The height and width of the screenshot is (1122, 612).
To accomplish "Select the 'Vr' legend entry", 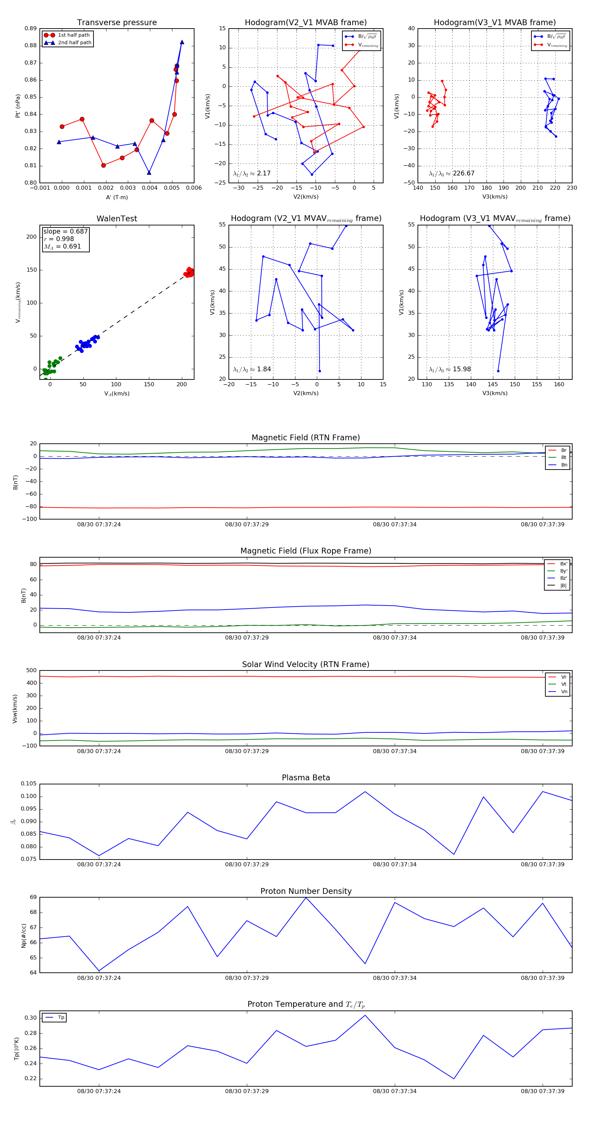I will pyautogui.click(x=558, y=677).
